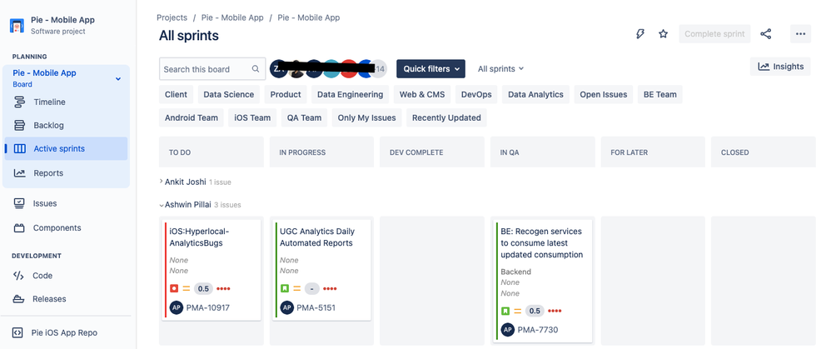Image resolution: width=831 pixels, height=349 pixels.
Task: Click the story icon on PMA-7730
Action: click(505, 311)
